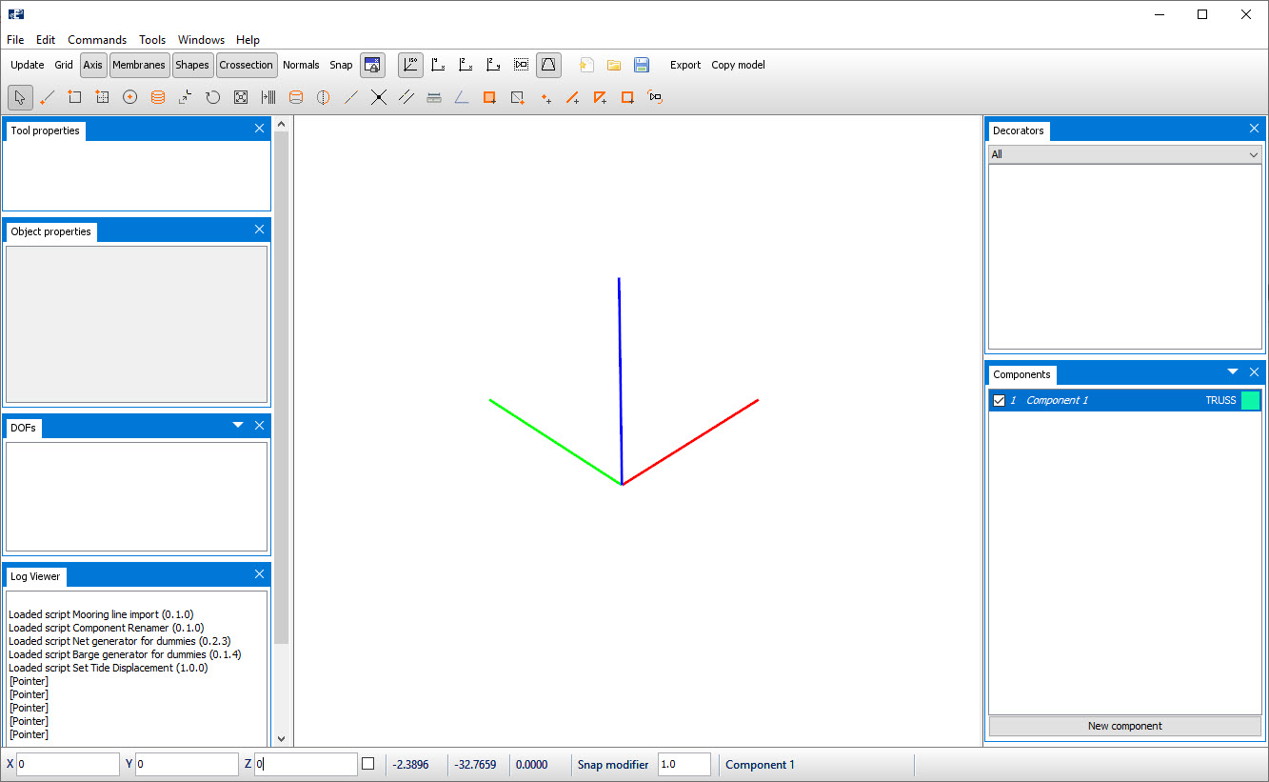1269x782 pixels.
Task: Open the Components panel dropdown arrow
Action: [x=1233, y=371]
